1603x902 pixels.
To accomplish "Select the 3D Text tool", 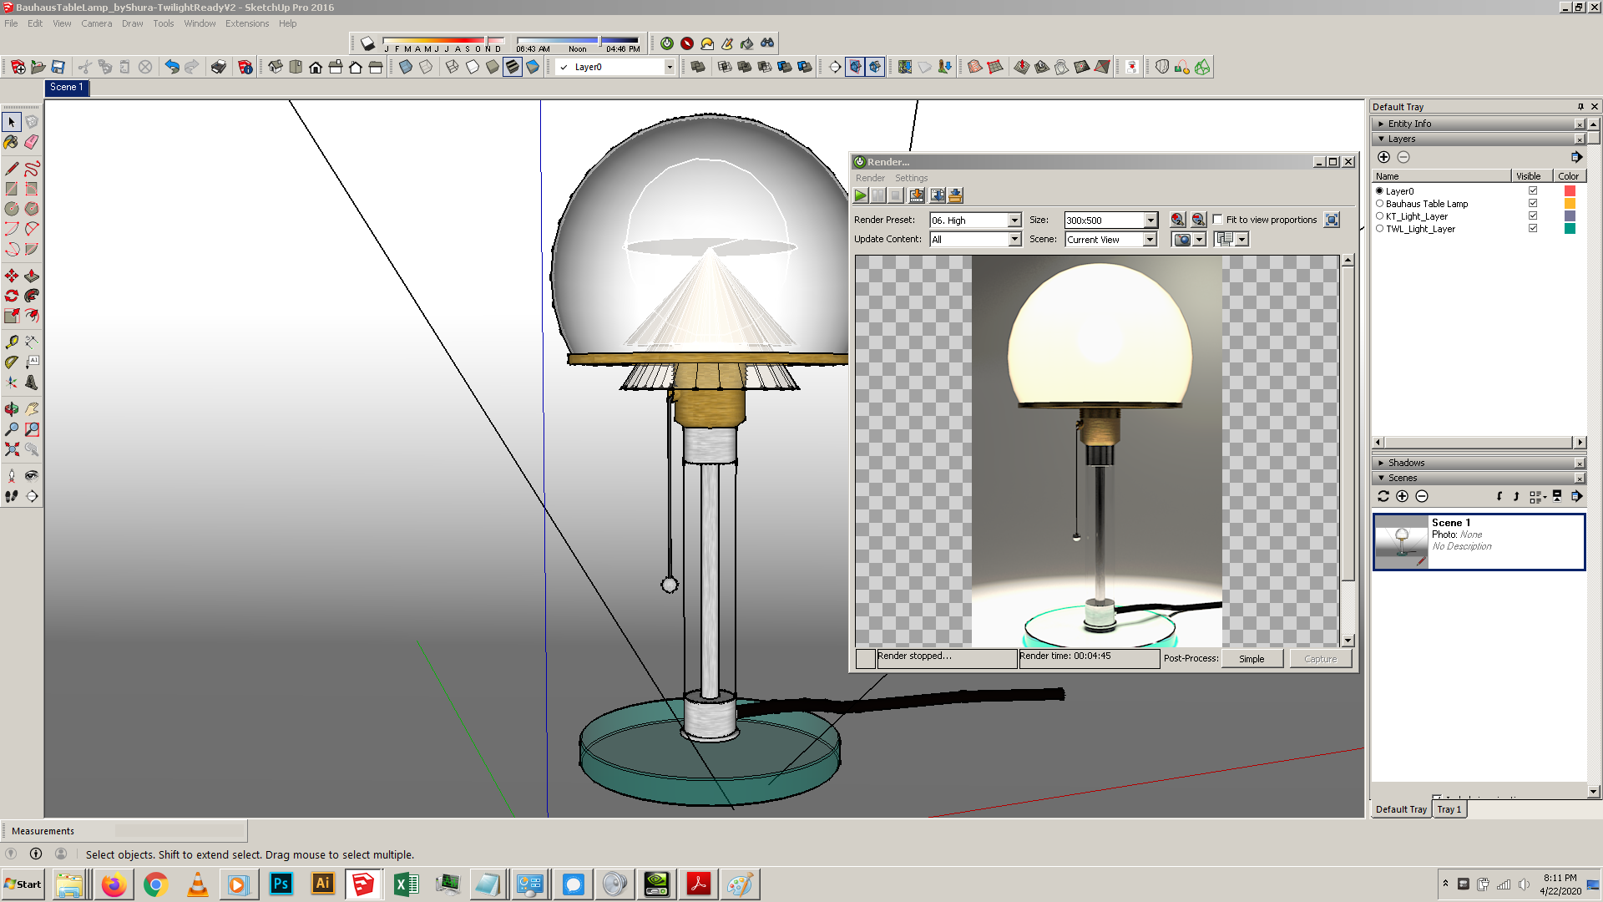I will tap(32, 382).
